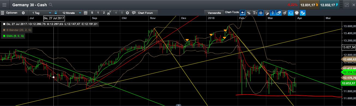Print the chart

click(297, 13)
